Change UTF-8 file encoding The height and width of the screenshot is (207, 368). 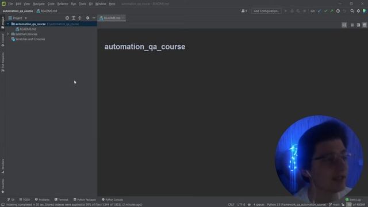241,205
